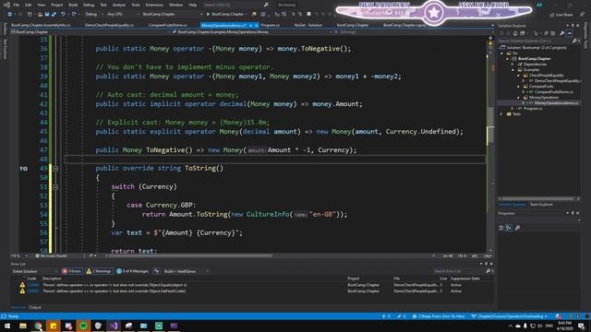The image size is (591, 332).
Task: Collapse the ToString method at line 49
Action: click(x=55, y=169)
